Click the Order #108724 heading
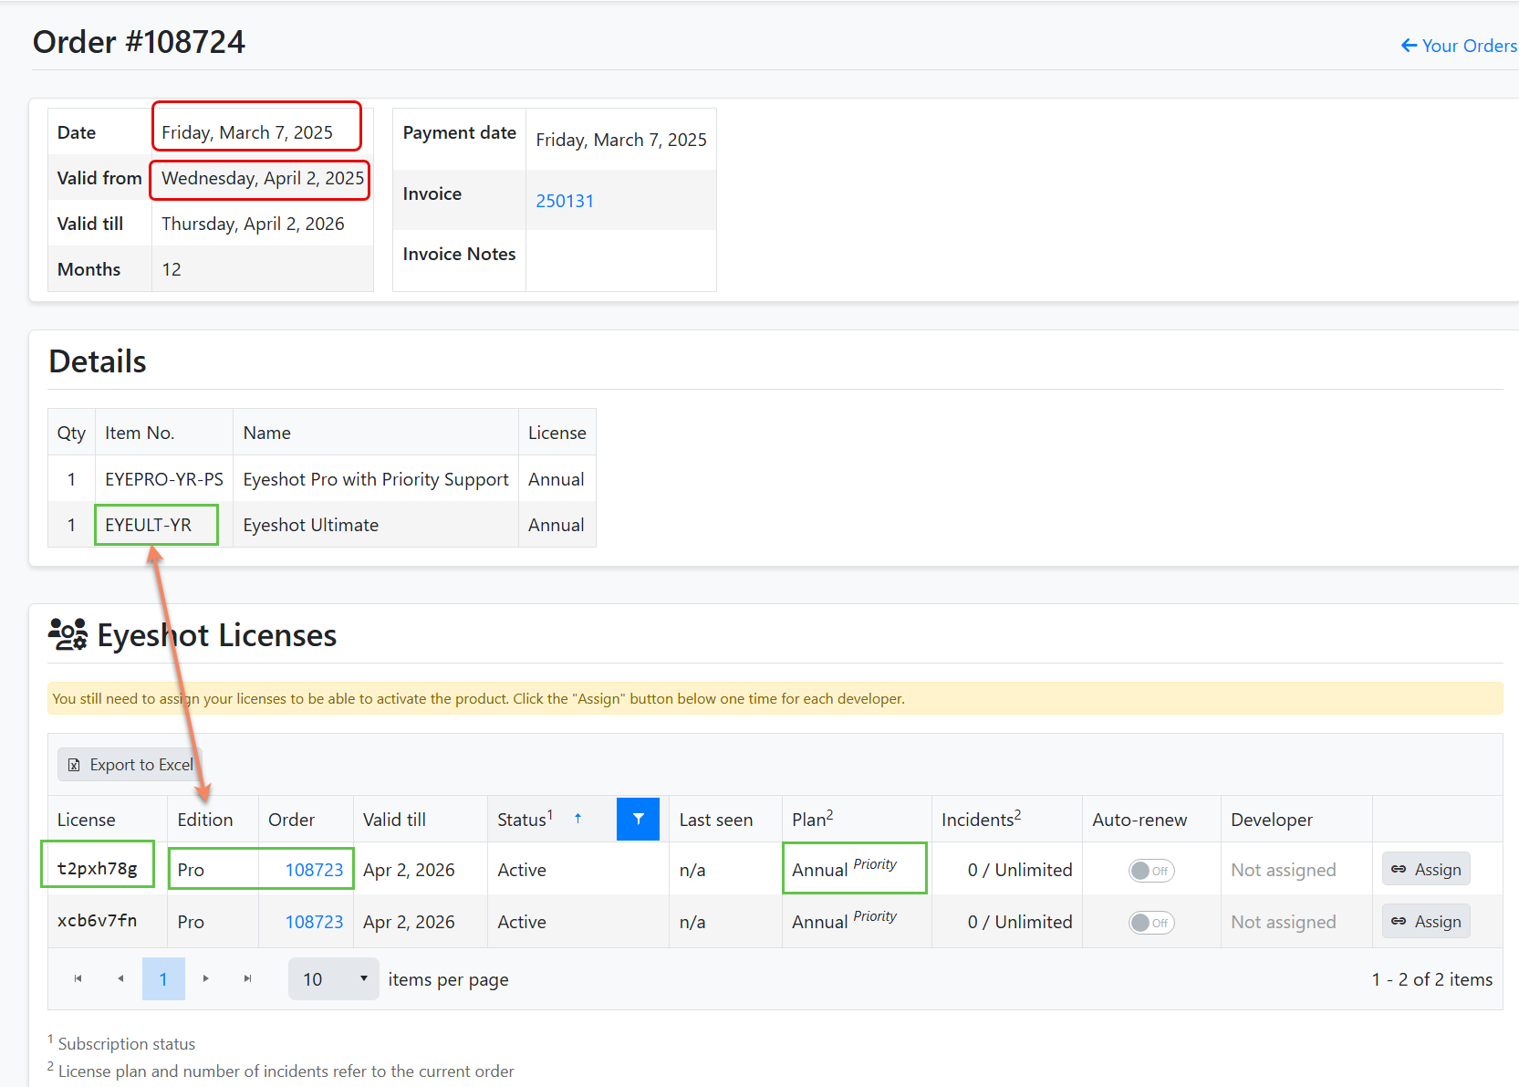Image resolution: width=1519 pixels, height=1087 pixels. click(139, 42)
